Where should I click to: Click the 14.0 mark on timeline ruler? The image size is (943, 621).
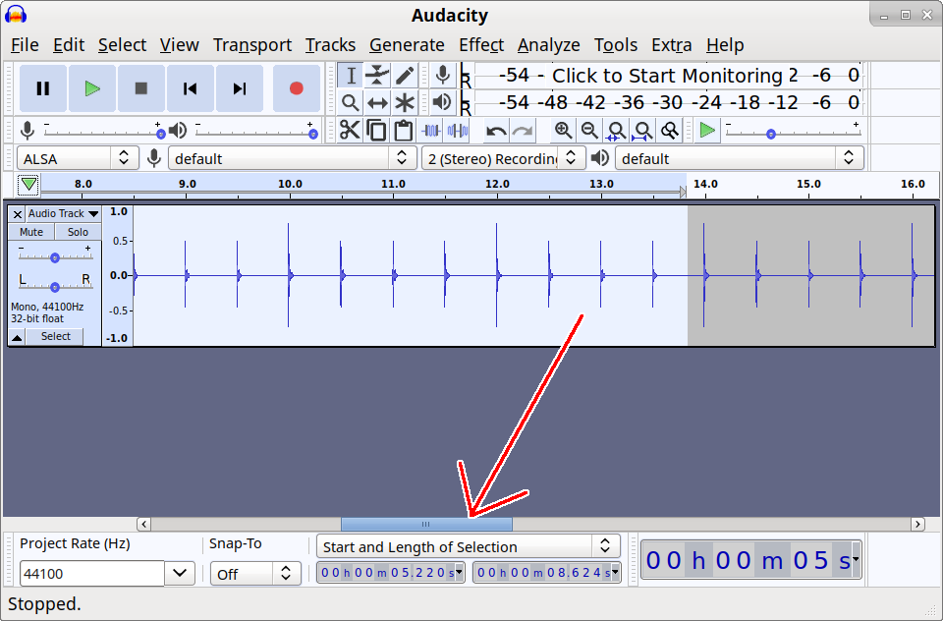705,184
